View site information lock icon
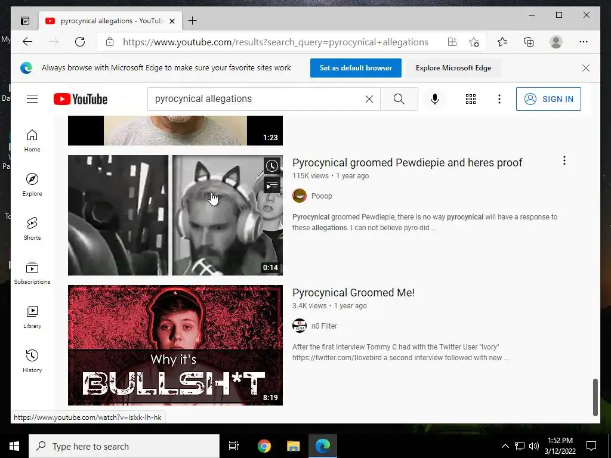The image size is (611, 458). (110, 42)
